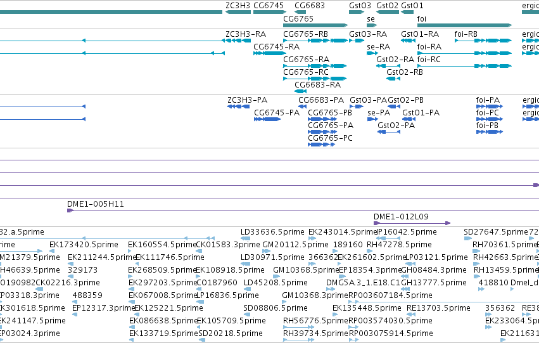Image resolution: width=539 pixels, height=343 pixels.
Task: Select the GstO2-PA protein label
Action: (x=396, y=126)
